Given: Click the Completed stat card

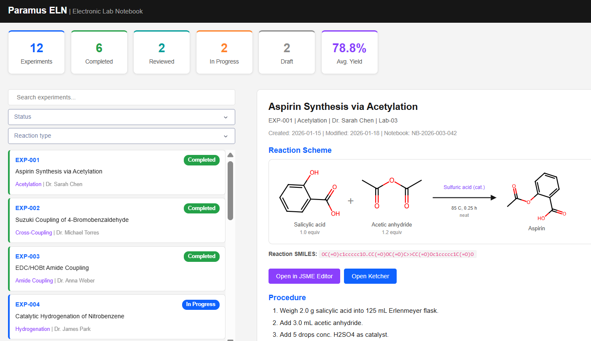Looking at the screenshot, I should [x=99, y=52].
